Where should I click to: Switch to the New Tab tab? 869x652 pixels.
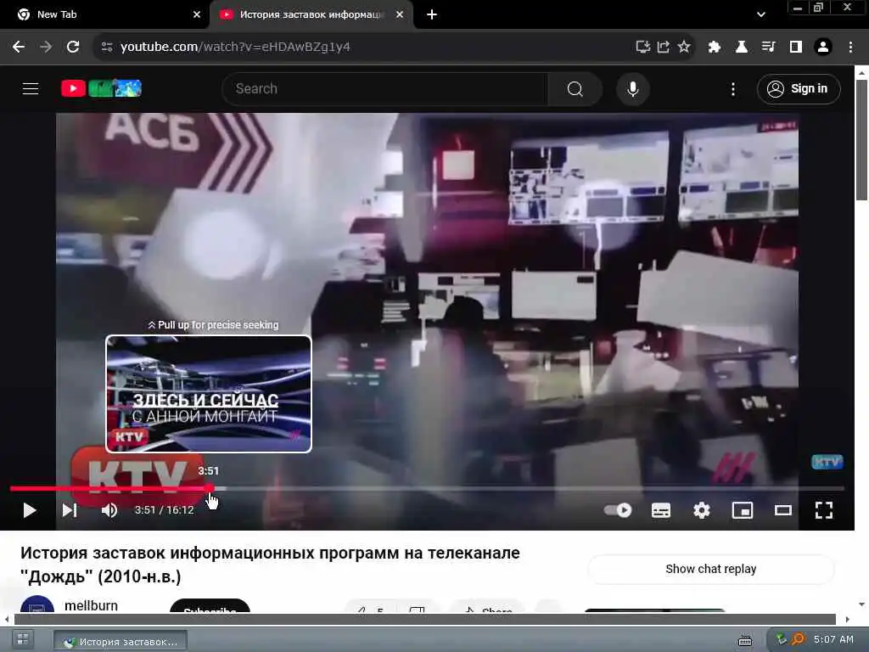pyautogui.click(x=105, y=15)
